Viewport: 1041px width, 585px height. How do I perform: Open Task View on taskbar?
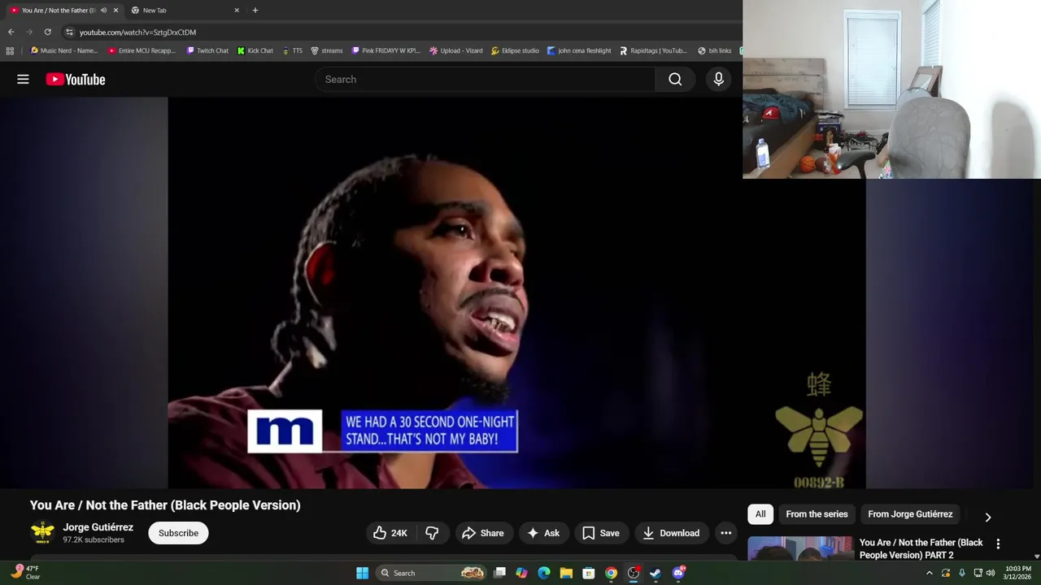499,573
